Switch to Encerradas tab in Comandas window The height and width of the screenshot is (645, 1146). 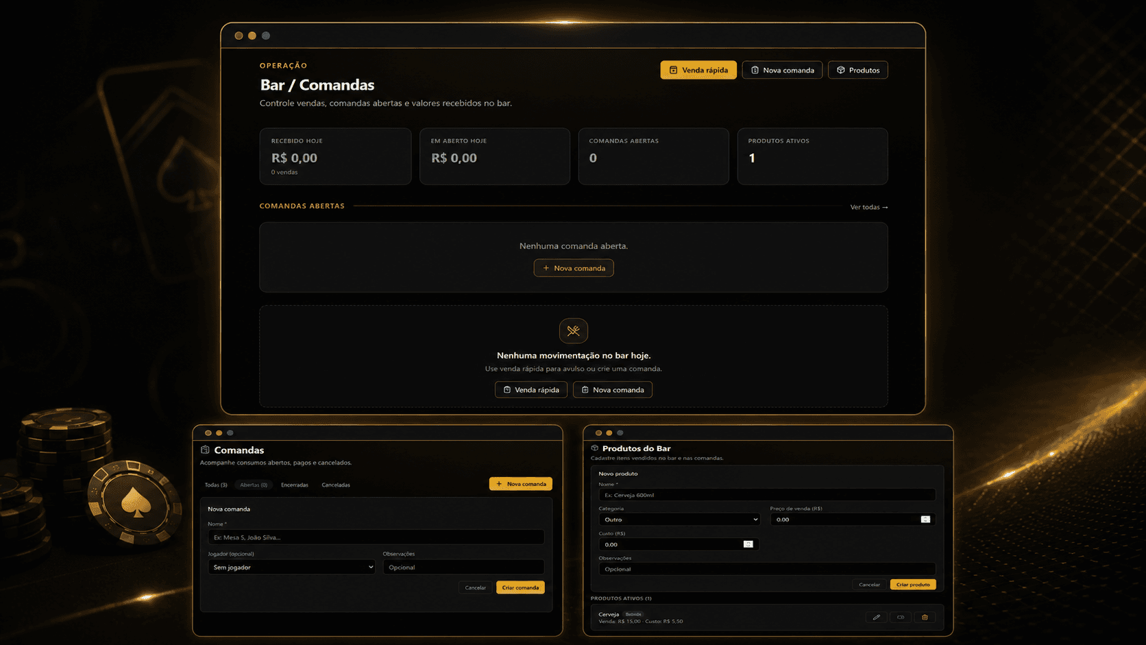295,485
